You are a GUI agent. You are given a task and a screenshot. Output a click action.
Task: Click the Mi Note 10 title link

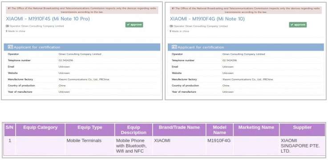207,19
